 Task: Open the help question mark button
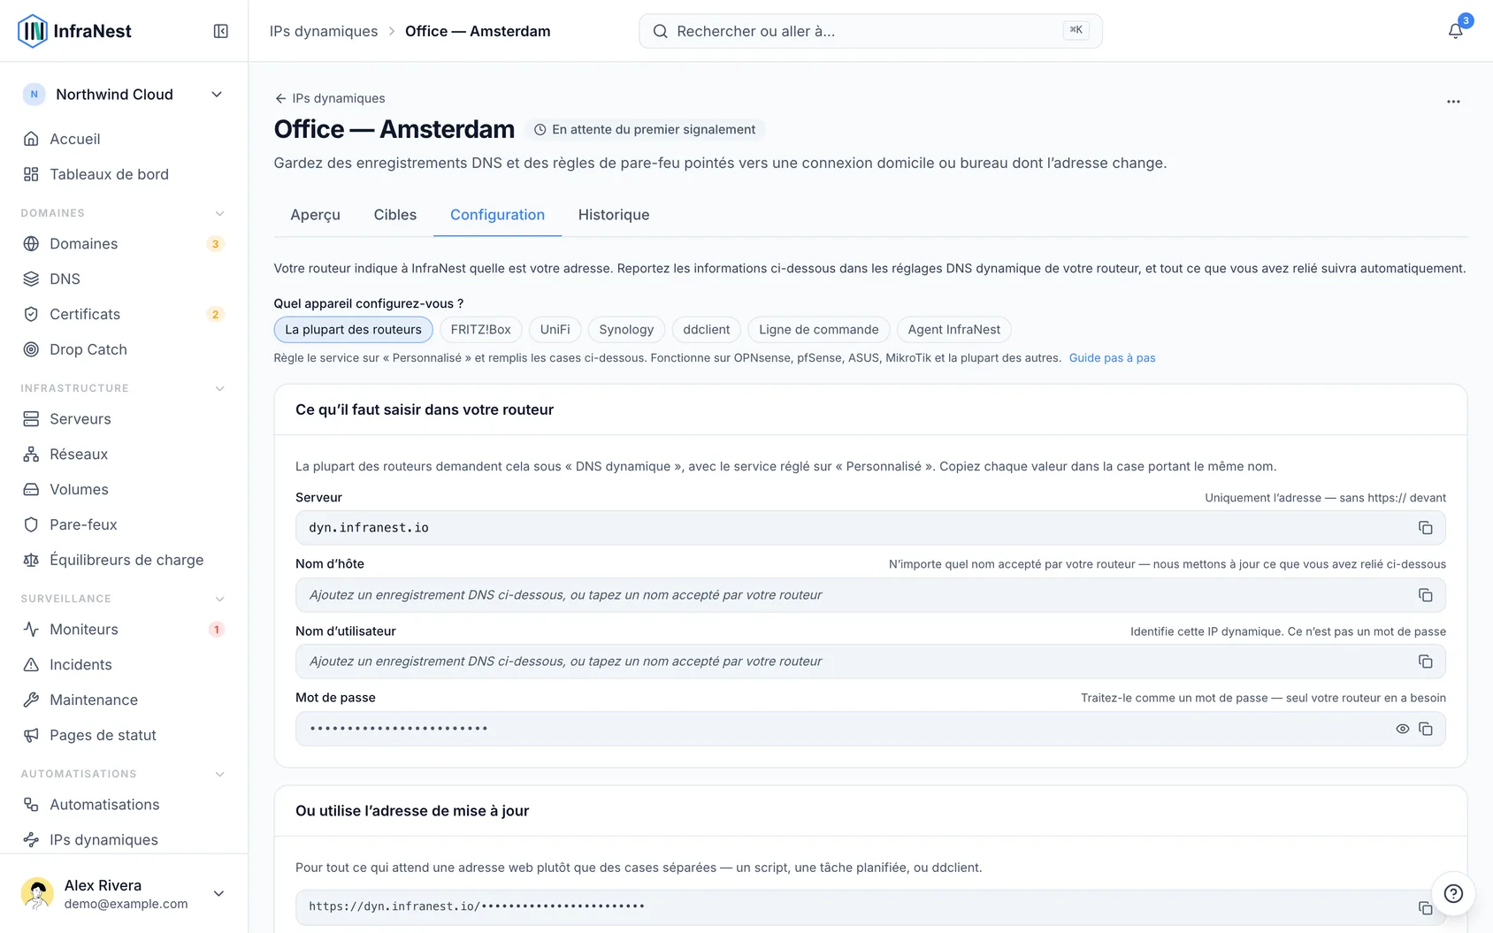[1453, 893]
